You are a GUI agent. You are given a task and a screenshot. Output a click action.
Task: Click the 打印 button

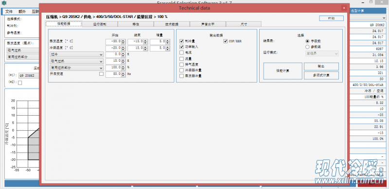[331, 18]
